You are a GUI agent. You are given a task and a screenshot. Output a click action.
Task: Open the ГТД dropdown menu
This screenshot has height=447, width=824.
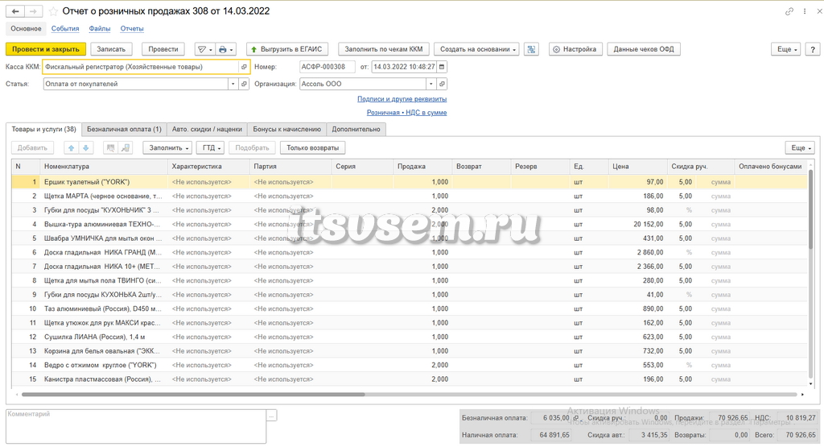coord(210,148)
